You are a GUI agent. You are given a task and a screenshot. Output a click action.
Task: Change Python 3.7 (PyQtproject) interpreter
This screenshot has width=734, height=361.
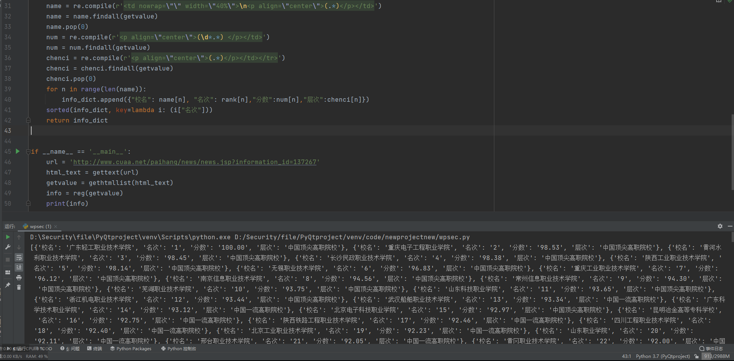pyautogui.click(x=663, y=356)
